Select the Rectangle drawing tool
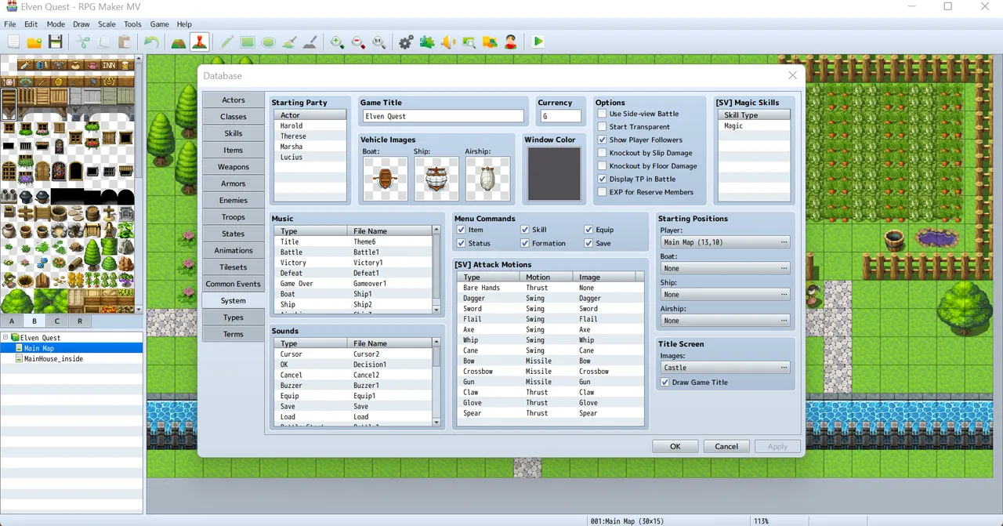This screenshot has height=526, width=1003. click(x=248, y=42)
